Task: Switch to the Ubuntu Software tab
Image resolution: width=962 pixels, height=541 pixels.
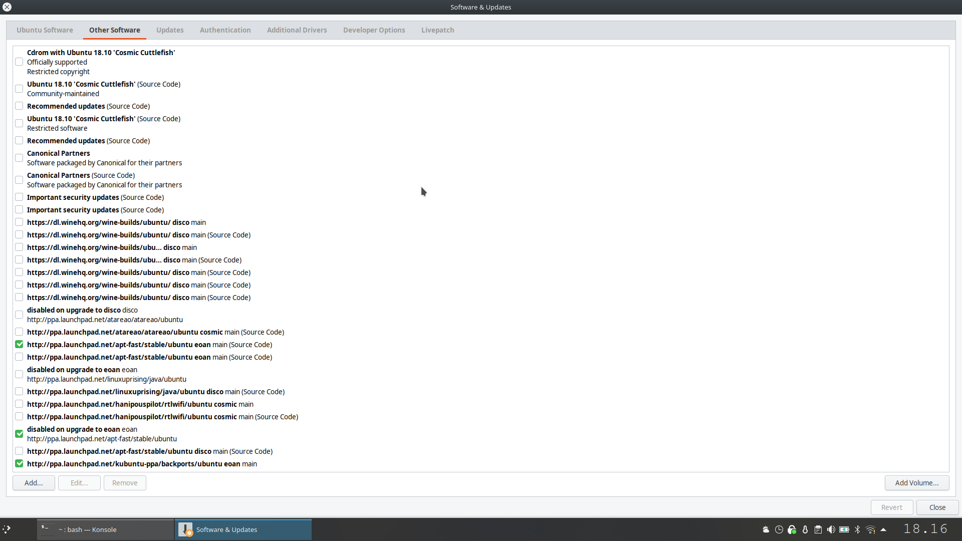Action: [45, 30]
